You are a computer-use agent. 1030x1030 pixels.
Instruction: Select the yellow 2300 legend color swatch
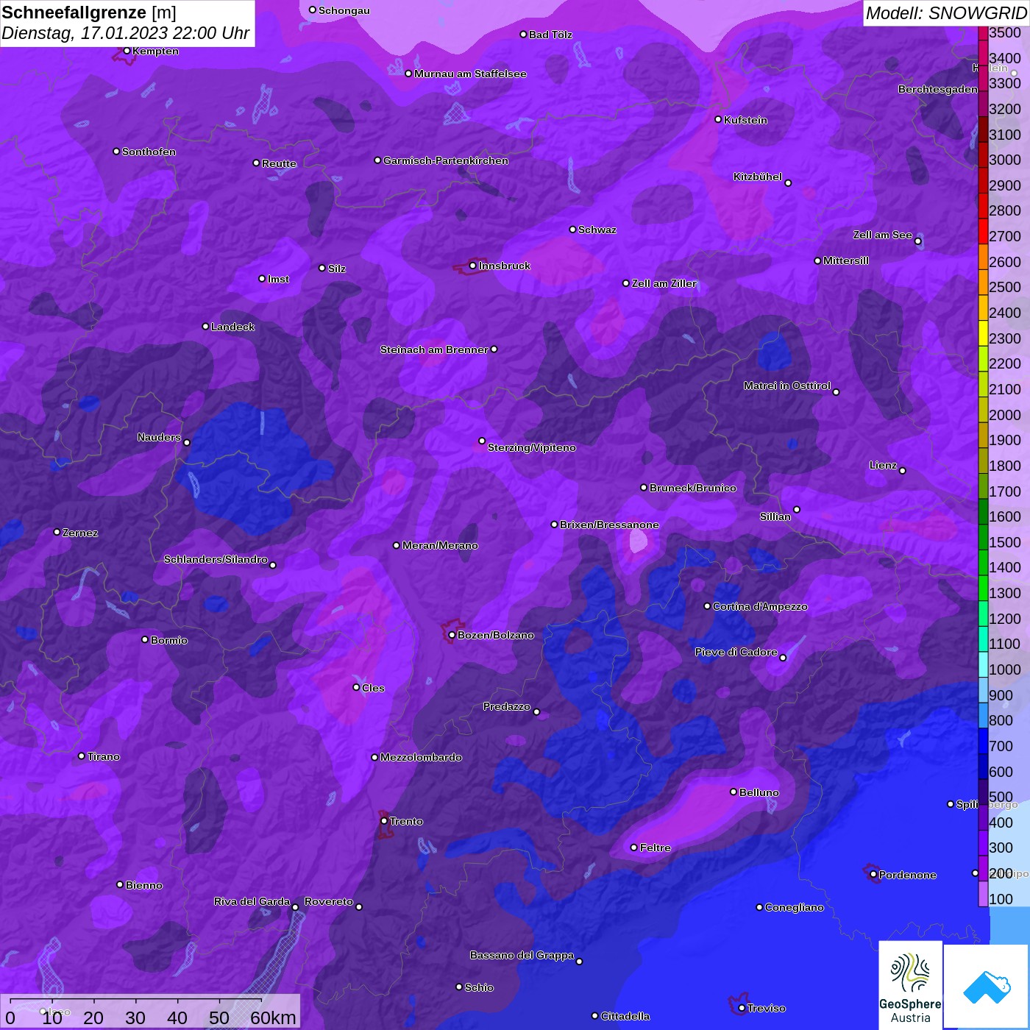point(983,333)
